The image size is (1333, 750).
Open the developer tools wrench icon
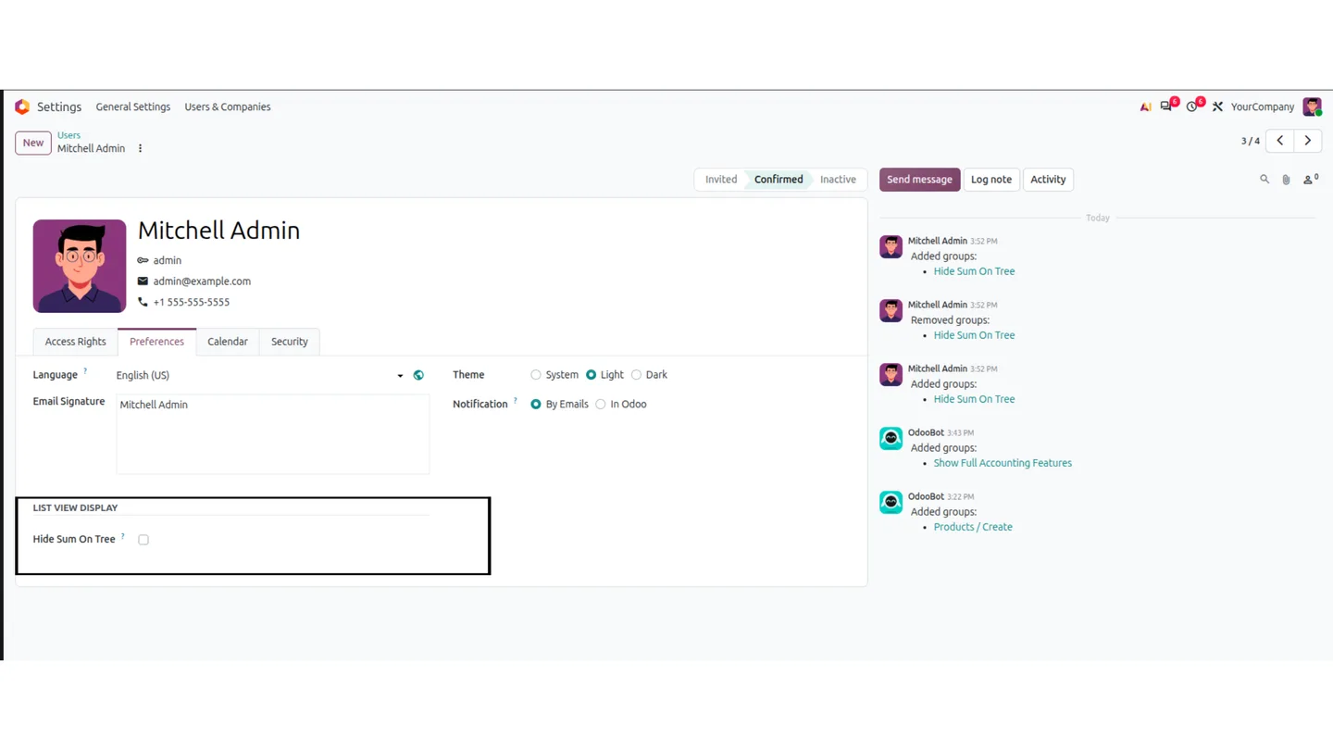click(1217, 107)
